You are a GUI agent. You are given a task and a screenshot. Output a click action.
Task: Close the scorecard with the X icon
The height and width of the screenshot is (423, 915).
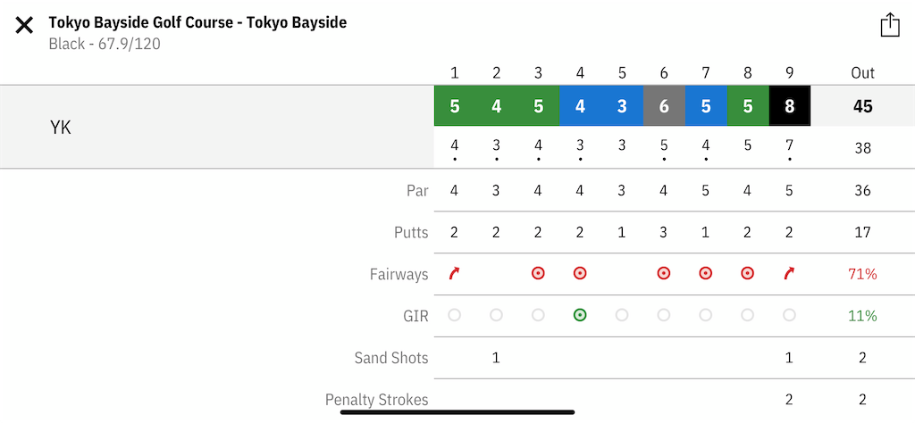[24, 25]
